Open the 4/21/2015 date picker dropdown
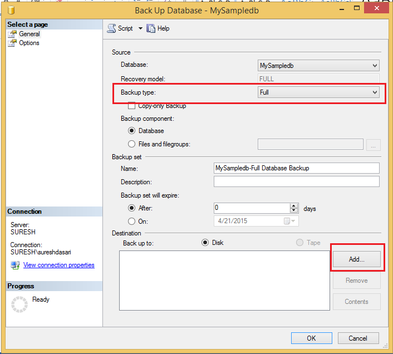 pyautogui.click(x=293, y=221)
